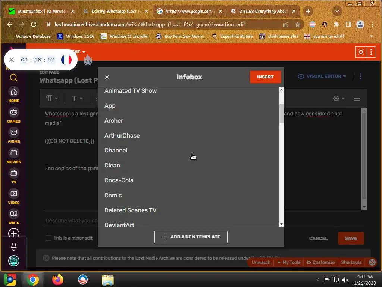The image size is (382, 287).
Task: Show more bookmarks chevron
Action: [x=372, y=36]
